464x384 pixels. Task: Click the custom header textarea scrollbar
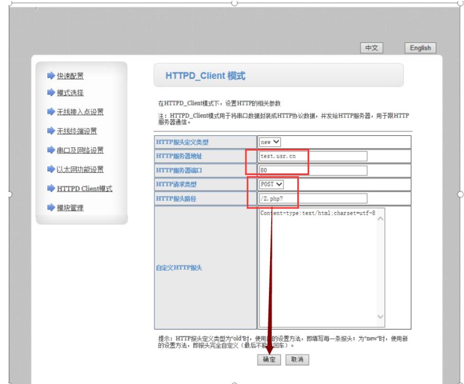pyautogui.click(x=381, y=268)
